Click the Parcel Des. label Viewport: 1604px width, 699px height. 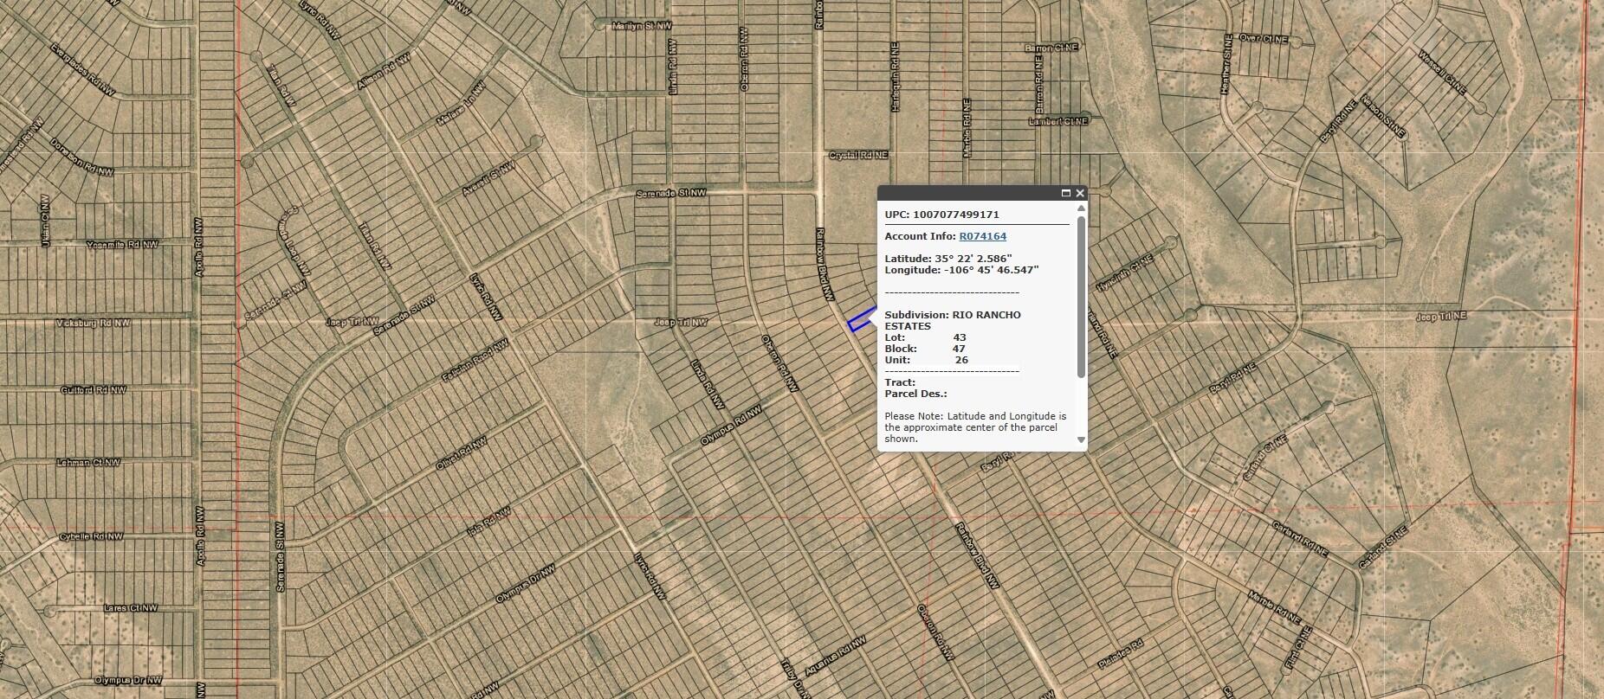pos(915,394)
